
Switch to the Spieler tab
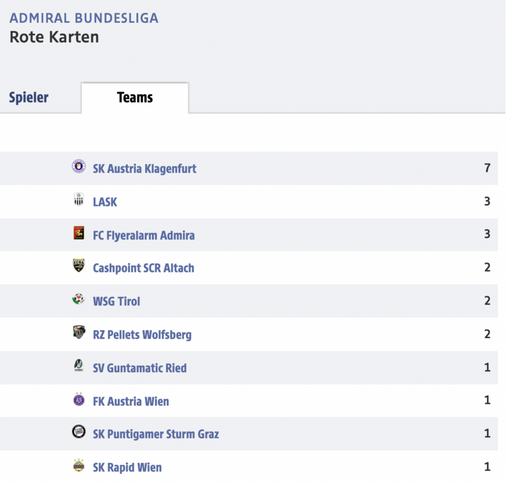pos(29,97)
